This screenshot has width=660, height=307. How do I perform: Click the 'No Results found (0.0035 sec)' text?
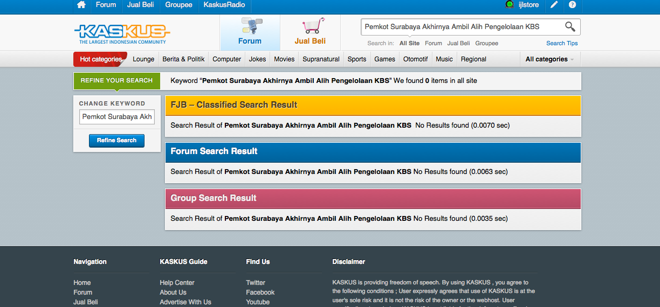pyautogui.click(x=460, y=219)
